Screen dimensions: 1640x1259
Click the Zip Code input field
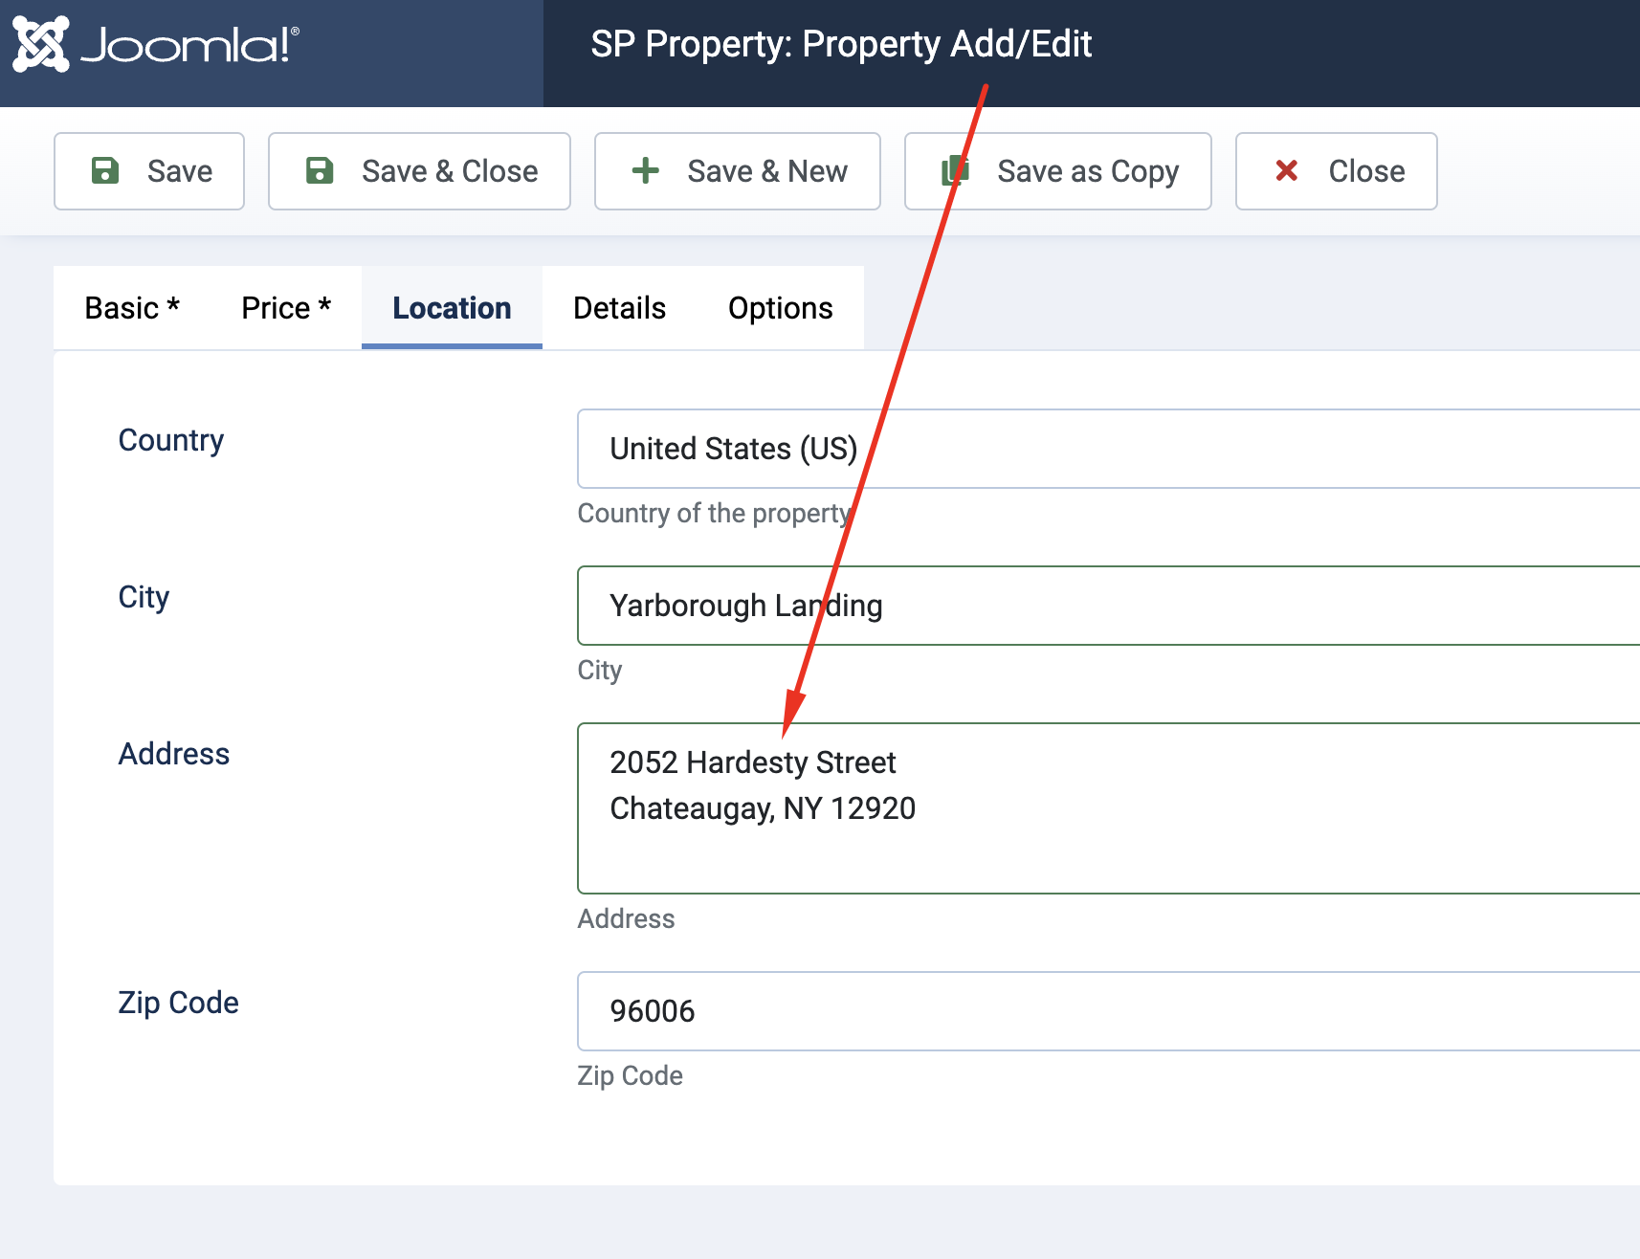click(1100, 1011)
